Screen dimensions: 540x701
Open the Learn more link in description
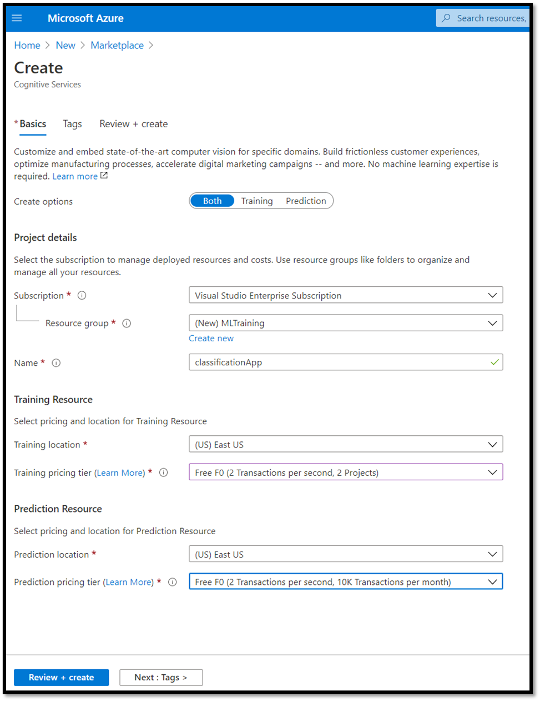pos(76,176)
